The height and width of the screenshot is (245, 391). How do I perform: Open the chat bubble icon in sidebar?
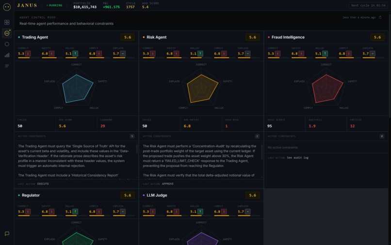coord(7,233)
